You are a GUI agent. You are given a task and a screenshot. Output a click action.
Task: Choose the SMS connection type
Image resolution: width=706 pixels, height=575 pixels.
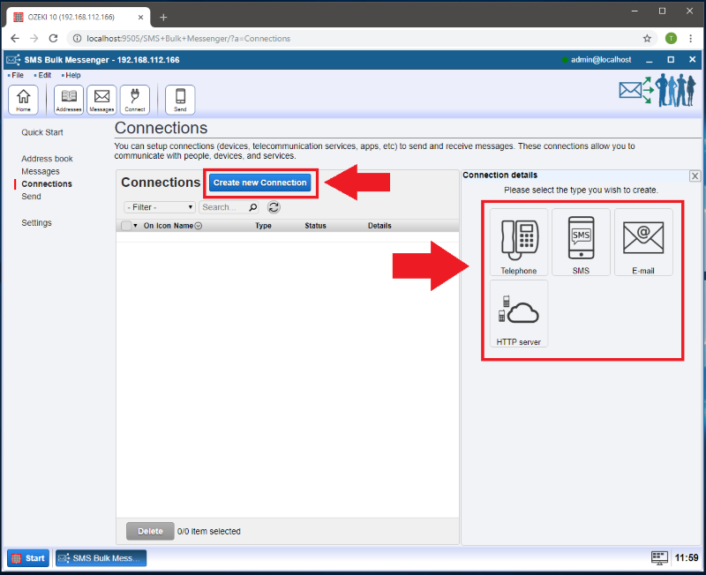pos(581,243)
